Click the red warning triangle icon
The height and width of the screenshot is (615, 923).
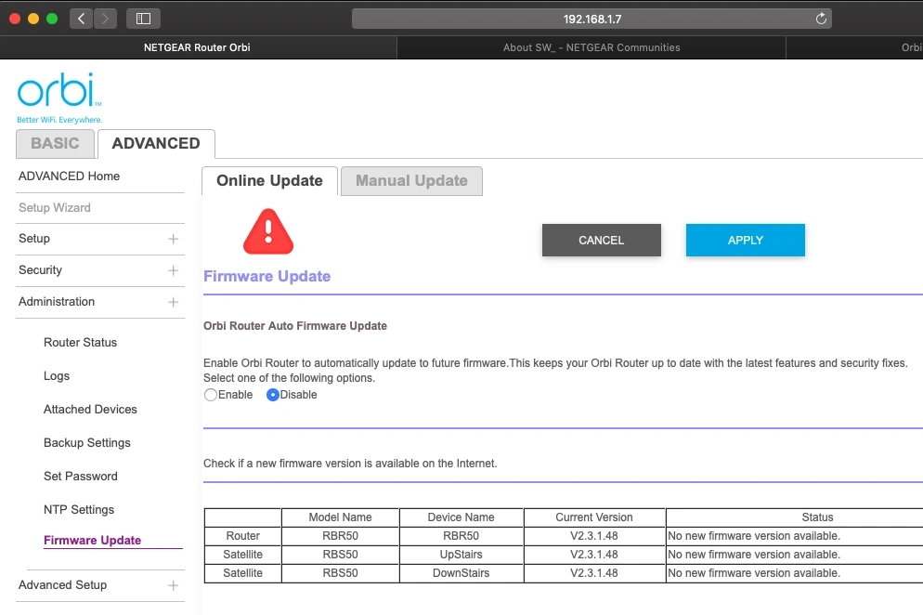tap(267, 232)
